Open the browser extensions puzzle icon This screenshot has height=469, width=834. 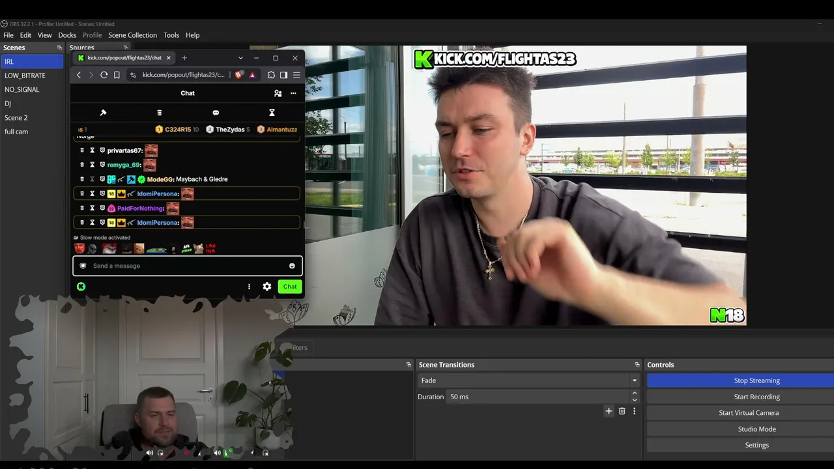click(271, 75)
